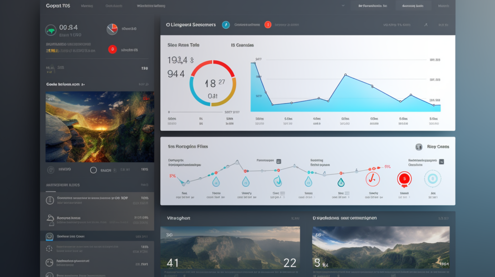Click the donut gauge showing 18
Image resolution: width=495 pixels, height=277 pixels.
213,83
